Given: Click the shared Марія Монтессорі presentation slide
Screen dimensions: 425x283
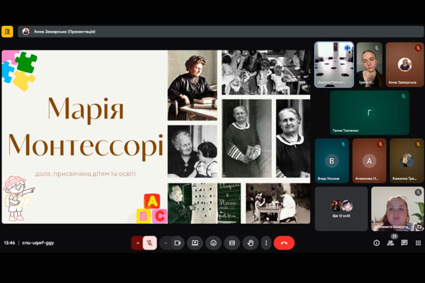Looking at the screenshot, I should [x=156, y=137].
